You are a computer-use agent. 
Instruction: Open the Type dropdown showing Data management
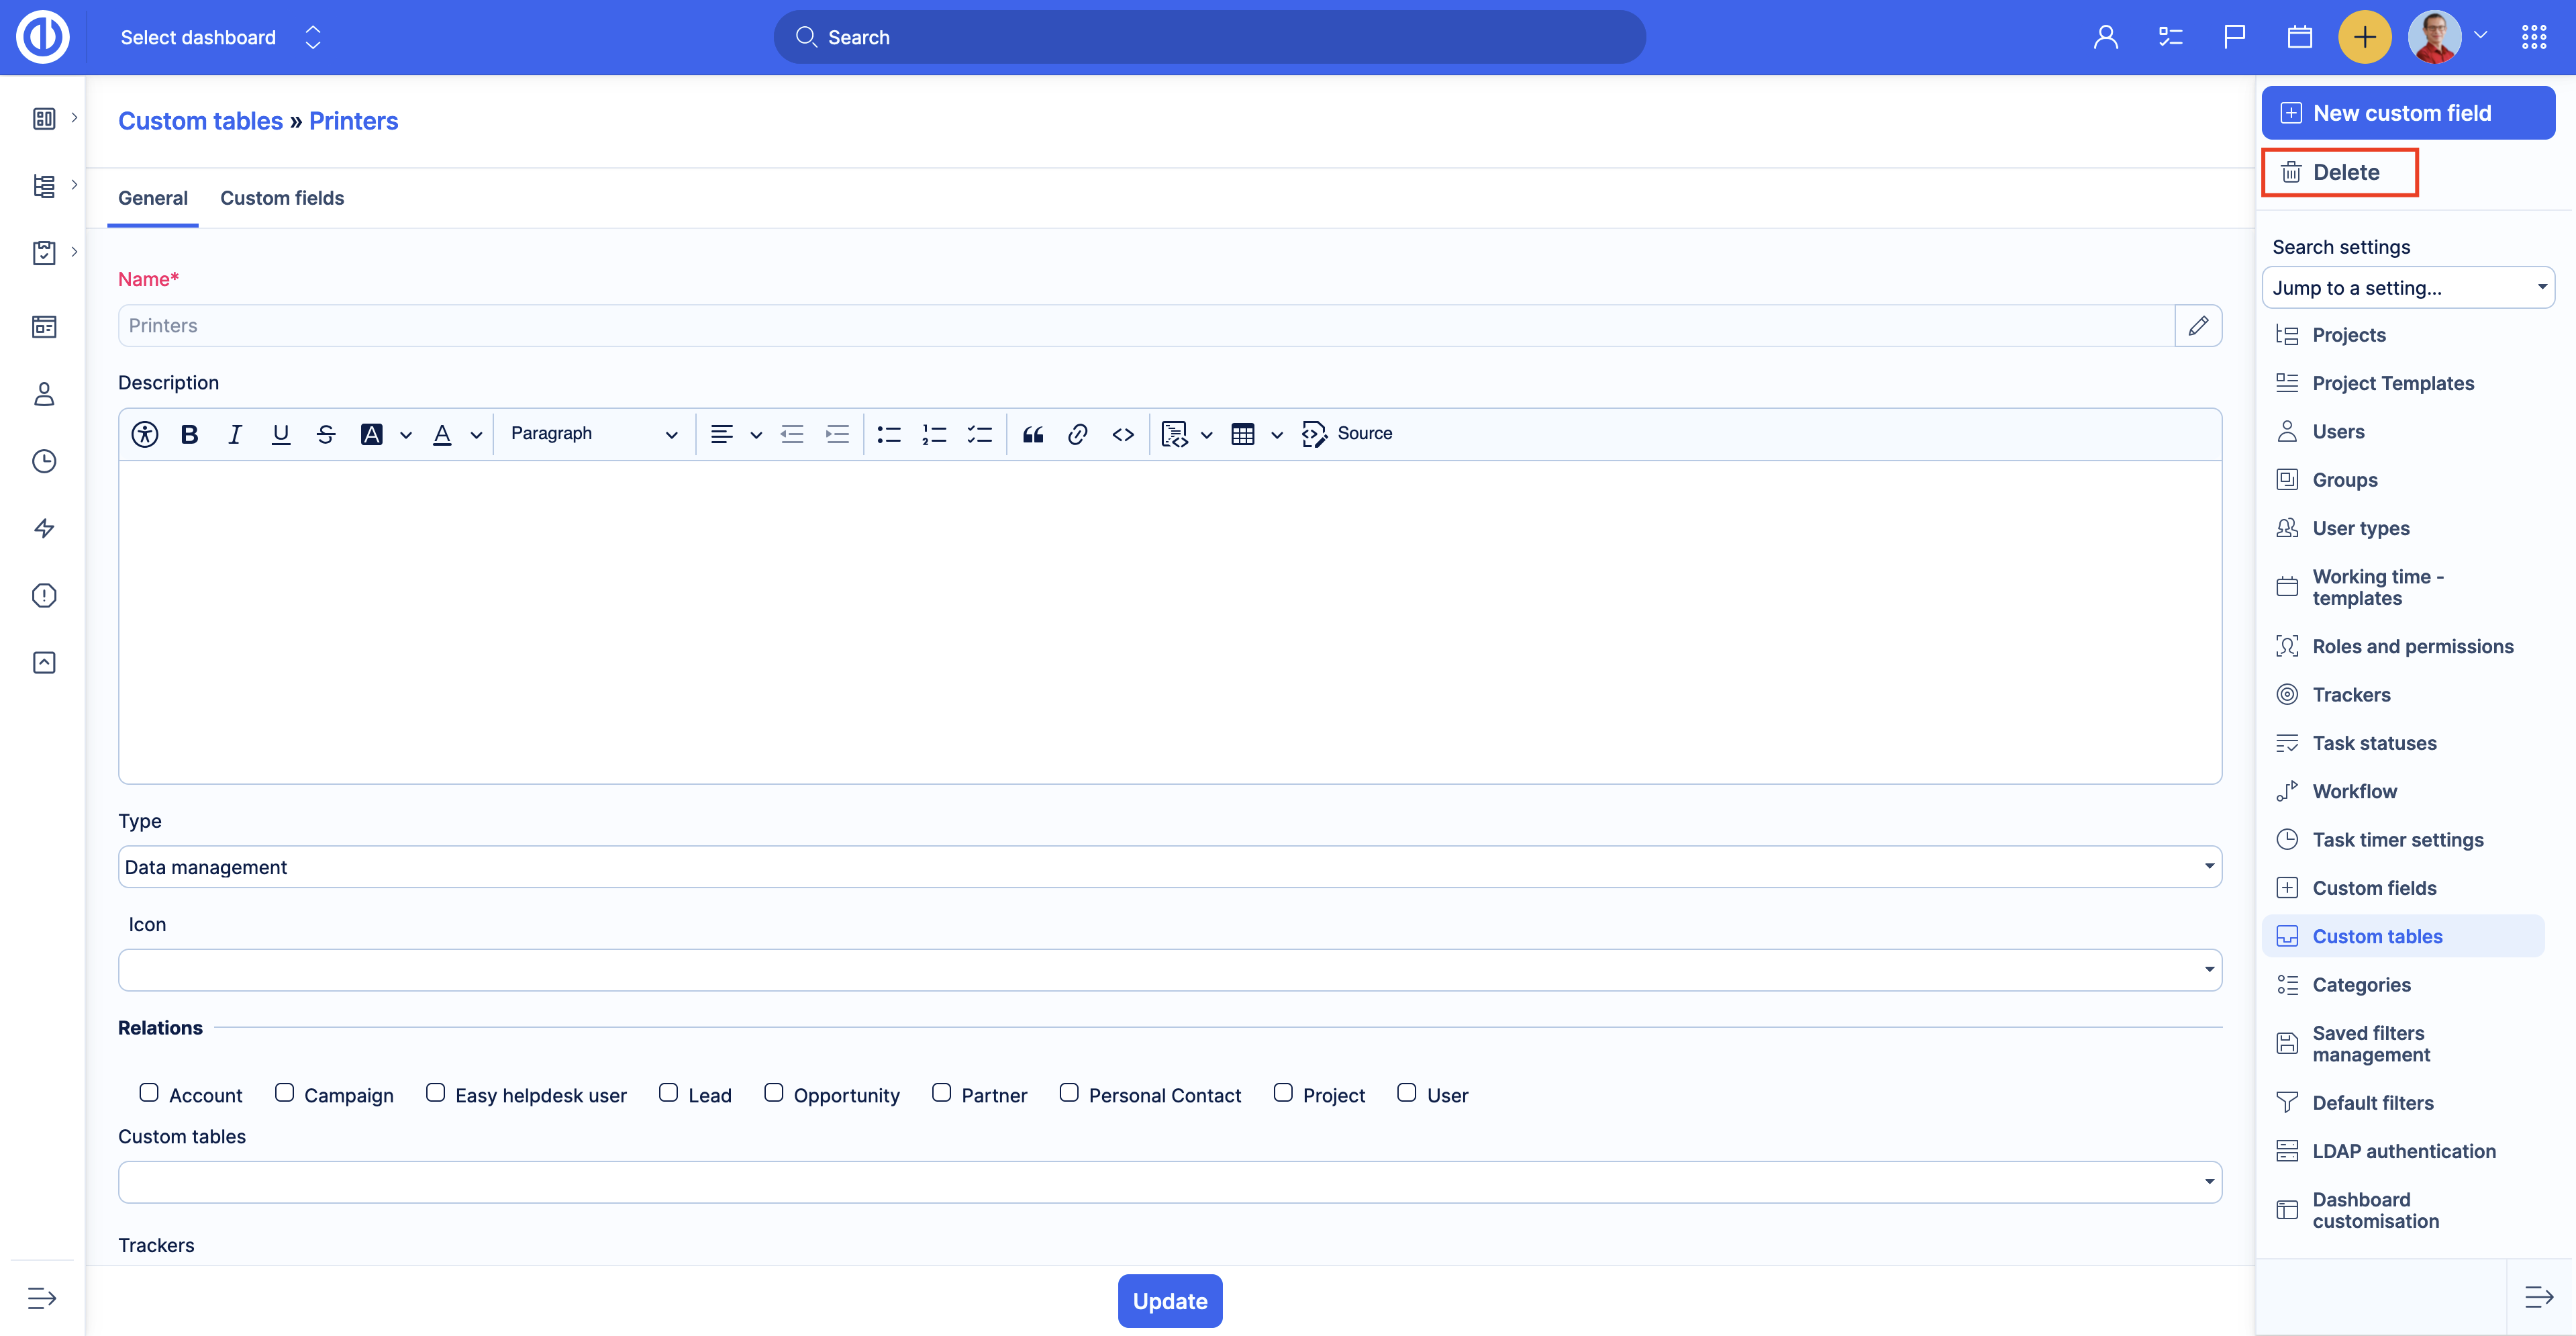[x=1169, y=867]
